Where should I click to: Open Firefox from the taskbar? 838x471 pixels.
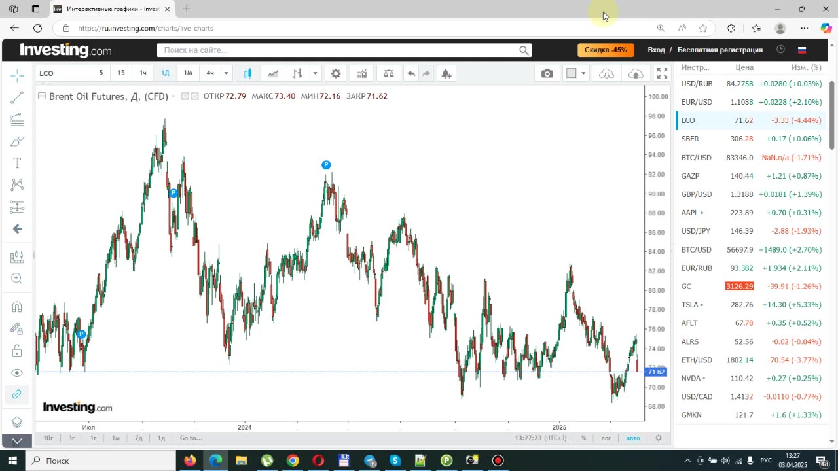[x=190, y=461]
